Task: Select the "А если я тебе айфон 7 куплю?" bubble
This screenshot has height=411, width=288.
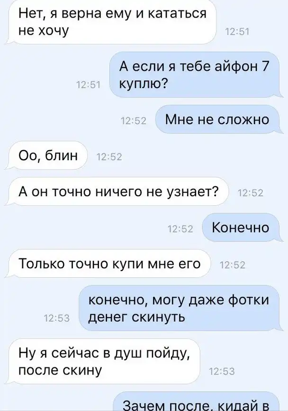Action: tap(195, 75)
